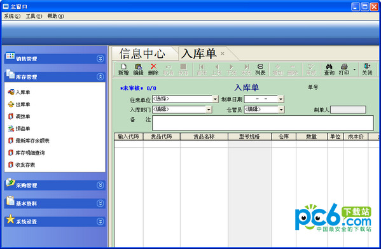Click the 货品代码 column header
The height and width of the screenshot is (249, 381).
(x=162, y=136)
